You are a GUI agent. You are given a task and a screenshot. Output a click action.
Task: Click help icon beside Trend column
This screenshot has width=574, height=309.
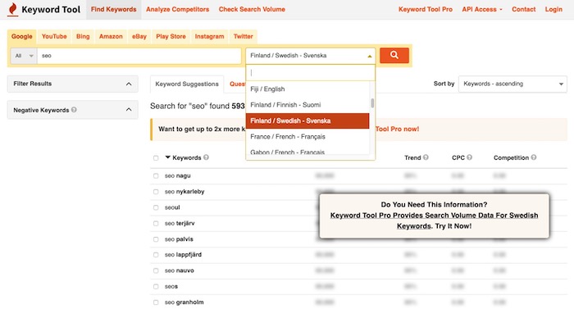pyautogui.click(x=426, y=157)
